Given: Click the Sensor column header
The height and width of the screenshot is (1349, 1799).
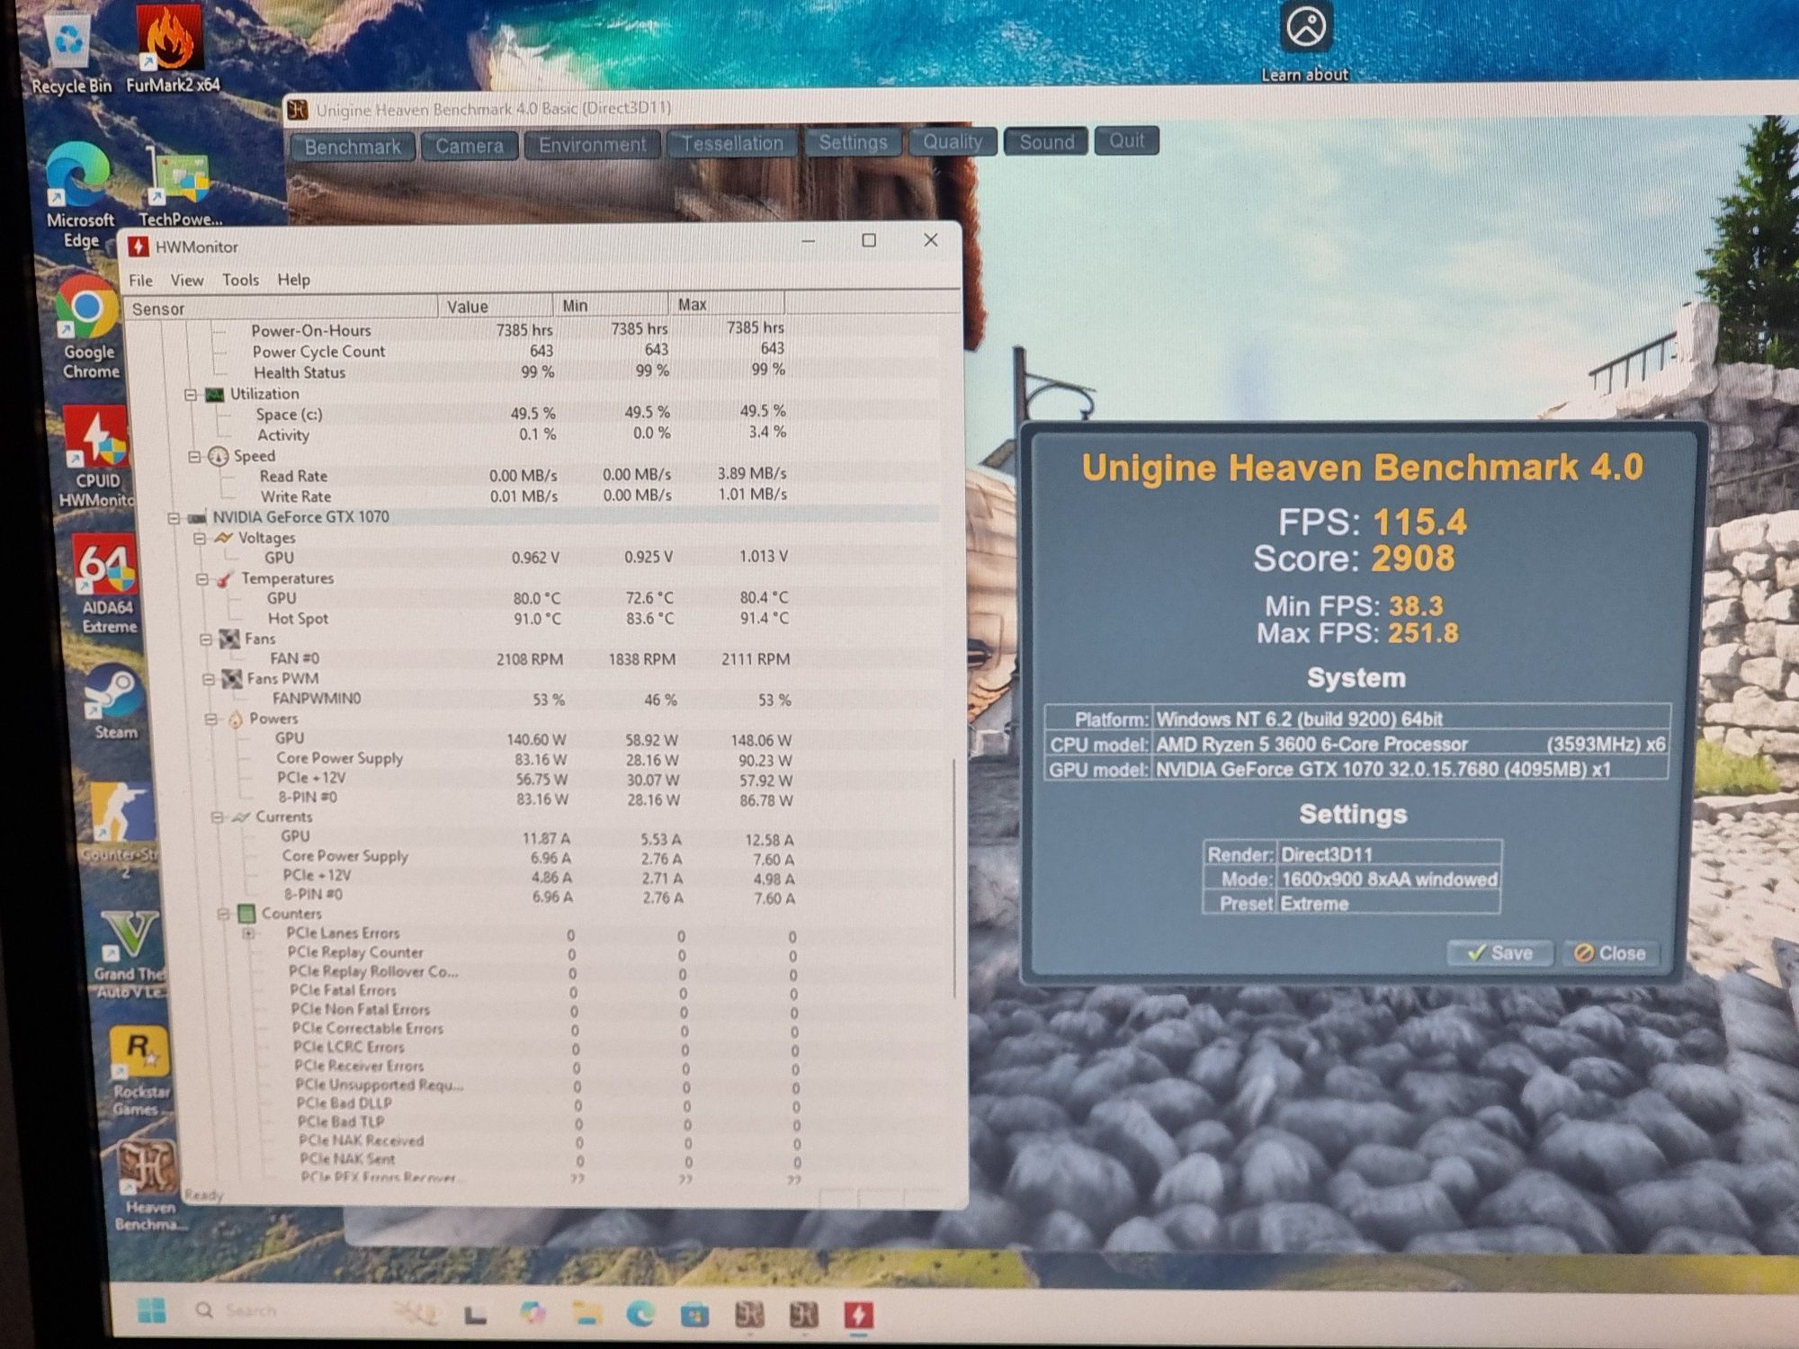Looking at the screenshot, I should pos(281,308).
